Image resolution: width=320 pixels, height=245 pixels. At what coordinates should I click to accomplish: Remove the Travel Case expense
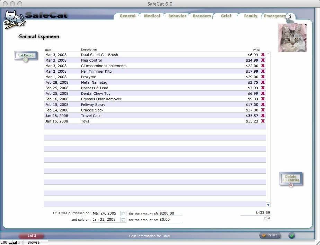(263, 115)
